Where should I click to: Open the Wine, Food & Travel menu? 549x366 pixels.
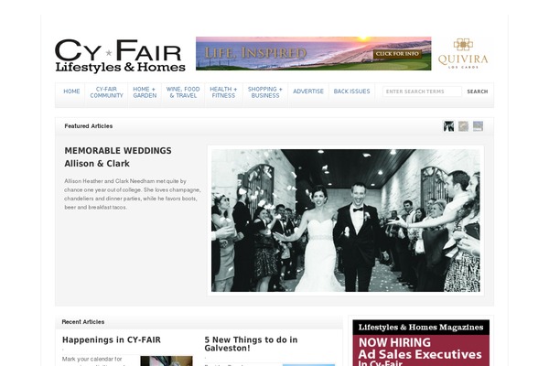tap(183, 92)
